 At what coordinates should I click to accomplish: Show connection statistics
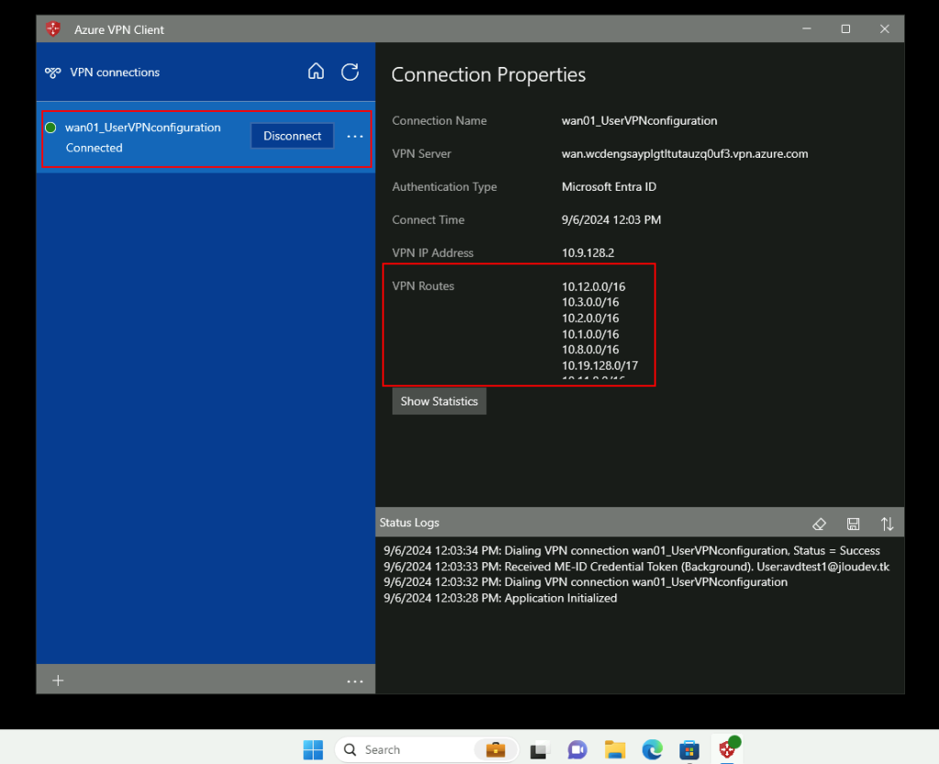pos(439,401)
